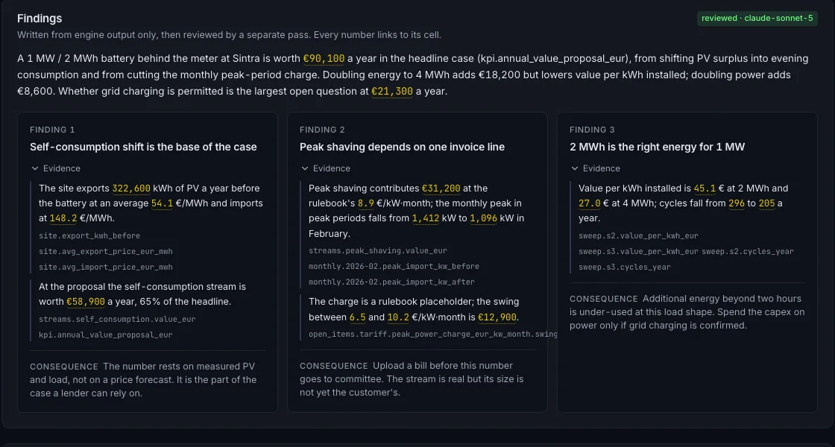Click the open_items.tariff.peak_power_charge_eur_kw_month.swing reference
The width and height of the screenshot is (835, 447).
[433, 335]
